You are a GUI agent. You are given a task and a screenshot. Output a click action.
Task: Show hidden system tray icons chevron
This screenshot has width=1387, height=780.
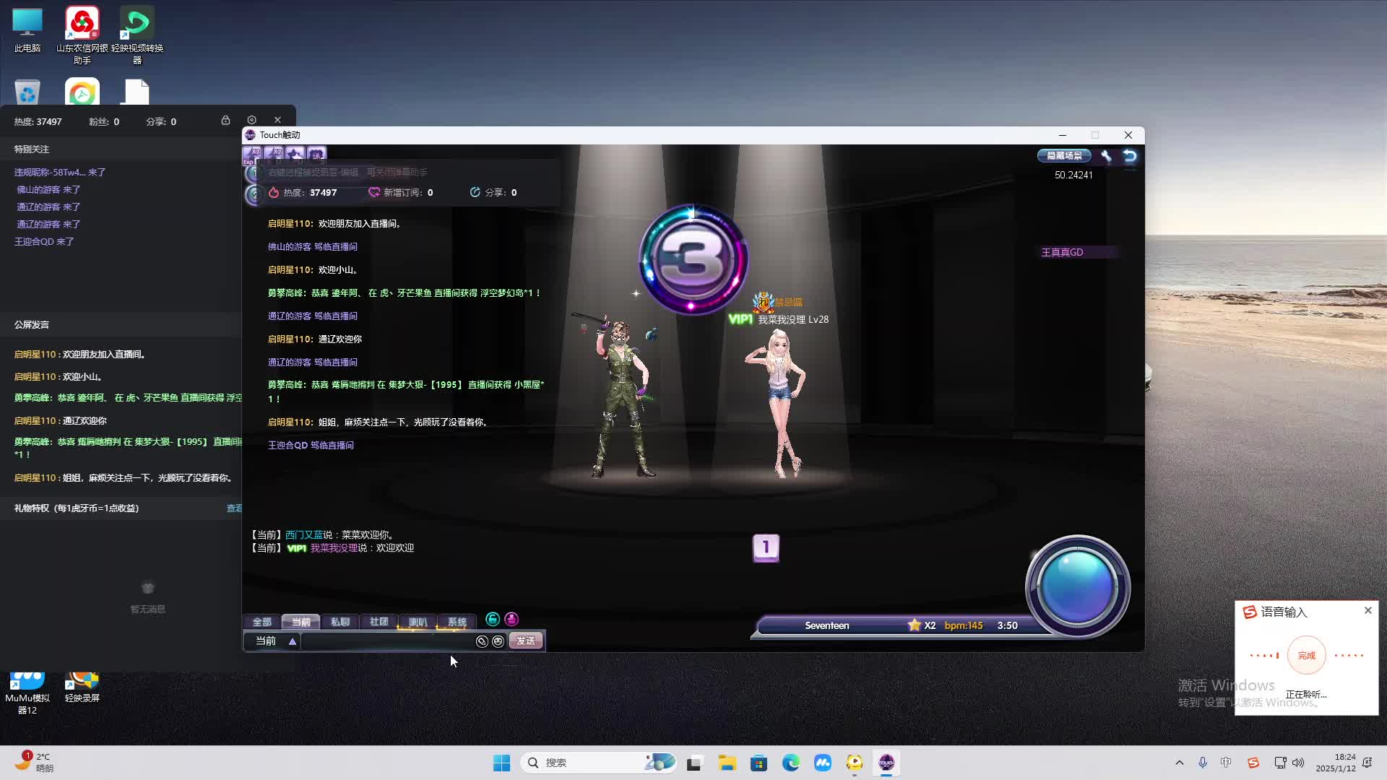point(1180,763)
